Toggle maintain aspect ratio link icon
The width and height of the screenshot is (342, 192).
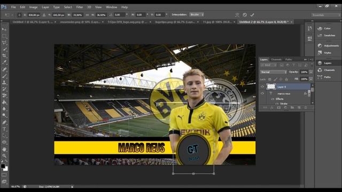87,15
